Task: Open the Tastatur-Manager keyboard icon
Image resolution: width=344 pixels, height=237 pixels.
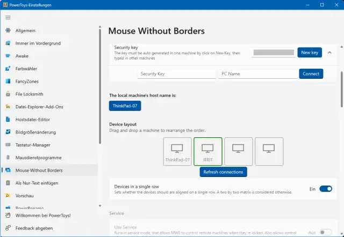Action: tap(8, 145)
